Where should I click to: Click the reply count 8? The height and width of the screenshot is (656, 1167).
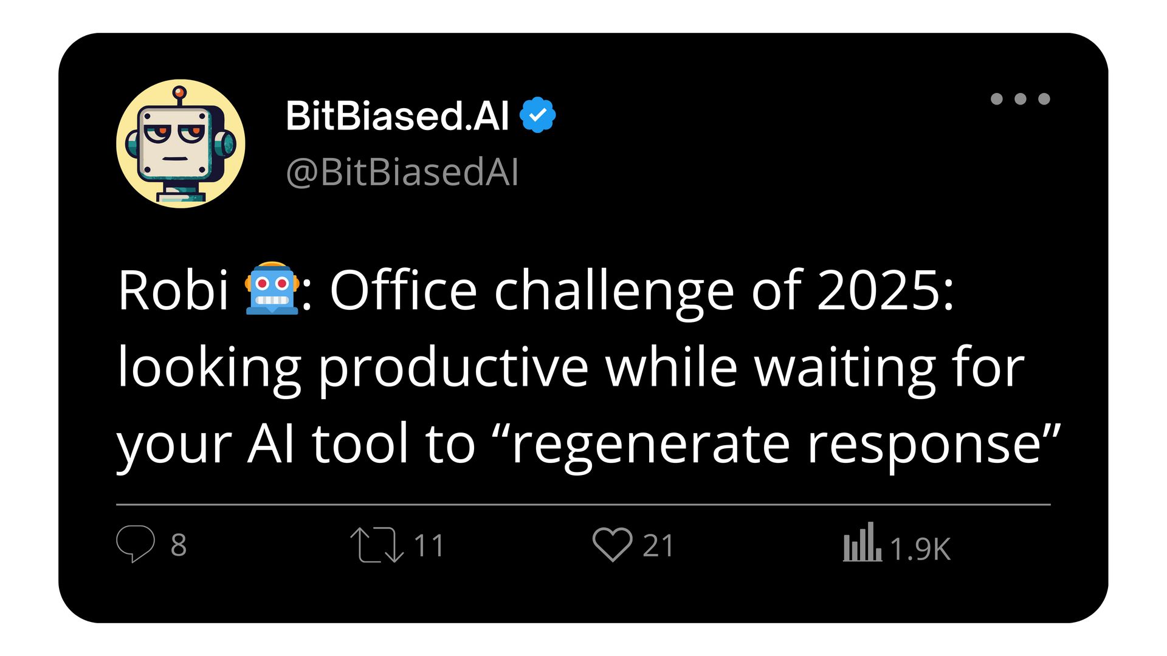click(179, 545)
